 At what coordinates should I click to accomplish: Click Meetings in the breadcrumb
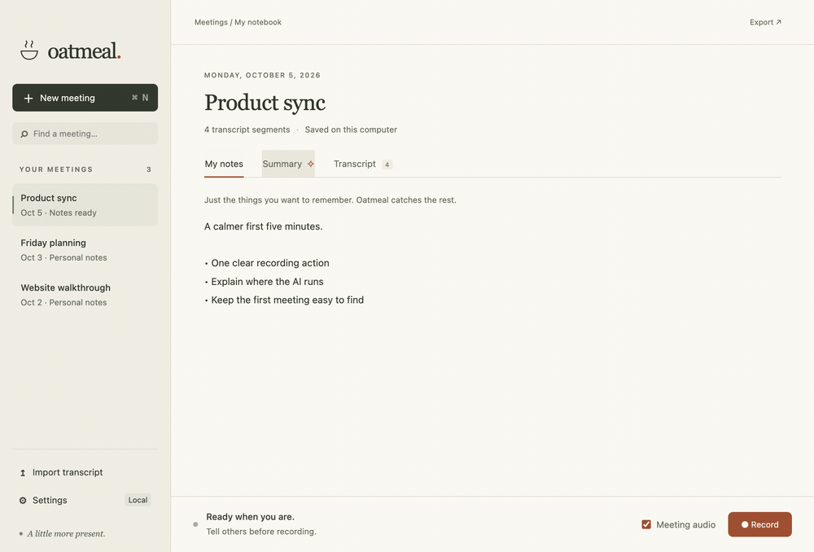(211, 22)
